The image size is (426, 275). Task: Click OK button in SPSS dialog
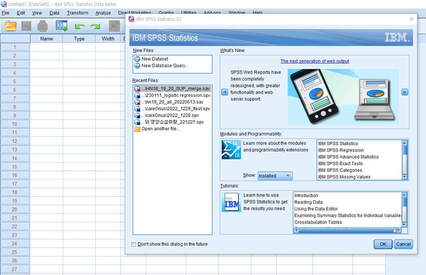pyautogui.click(x=383, y=244)
